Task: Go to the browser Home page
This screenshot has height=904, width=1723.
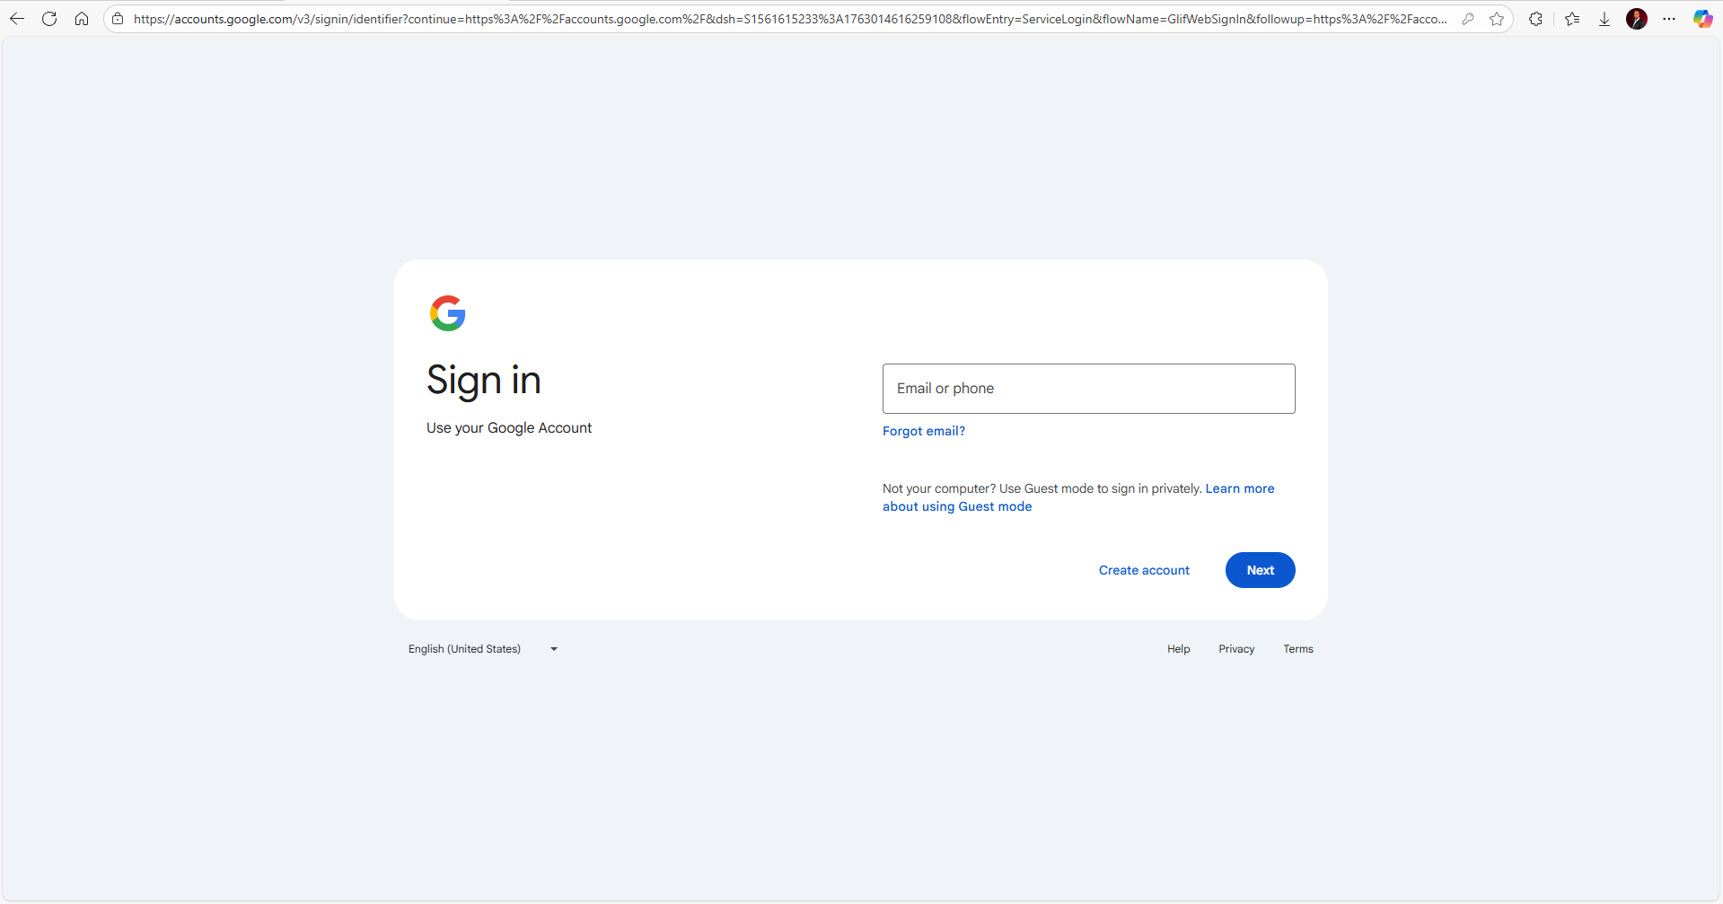Action: click(x=82, y=19)
